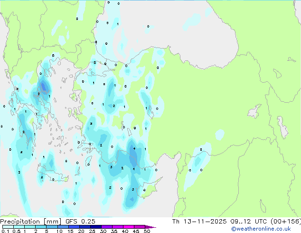Click the above-50 arrow tip of the legend
The width and height of the screenshot is (301, 233).
150,227
